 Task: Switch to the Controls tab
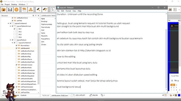[x=23, y=95]
